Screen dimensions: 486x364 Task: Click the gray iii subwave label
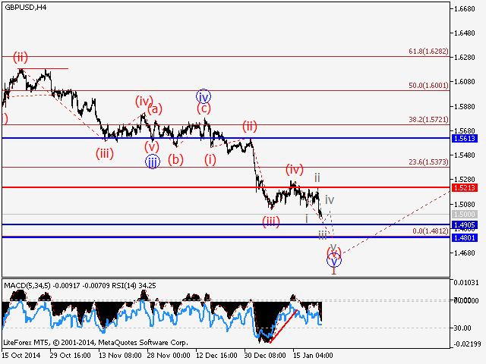(323, 235)
